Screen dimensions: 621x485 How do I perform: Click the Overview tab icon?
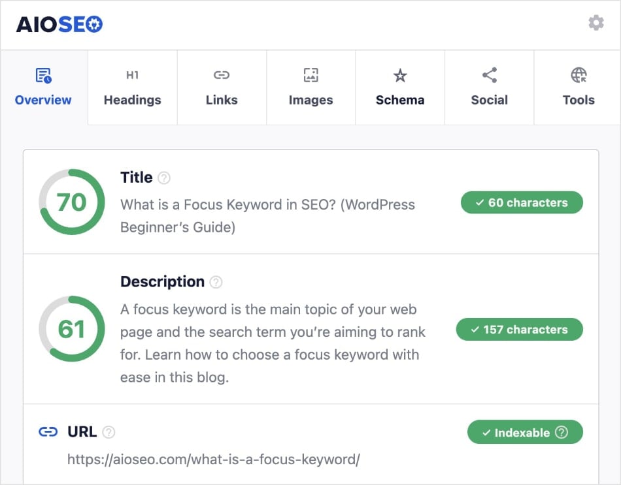coord(43,76)
